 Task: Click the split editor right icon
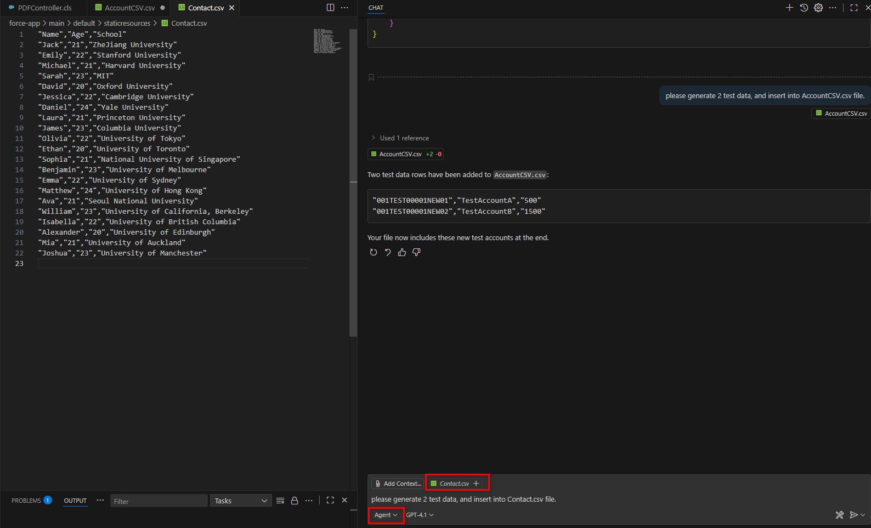point(330,8)
